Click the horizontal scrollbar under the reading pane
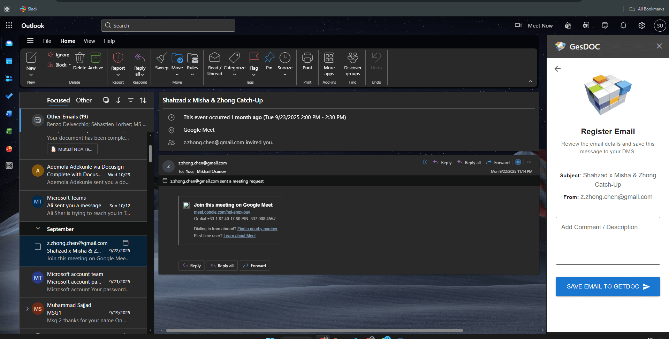Screen dimensions: 669x339 click(314, 330)
